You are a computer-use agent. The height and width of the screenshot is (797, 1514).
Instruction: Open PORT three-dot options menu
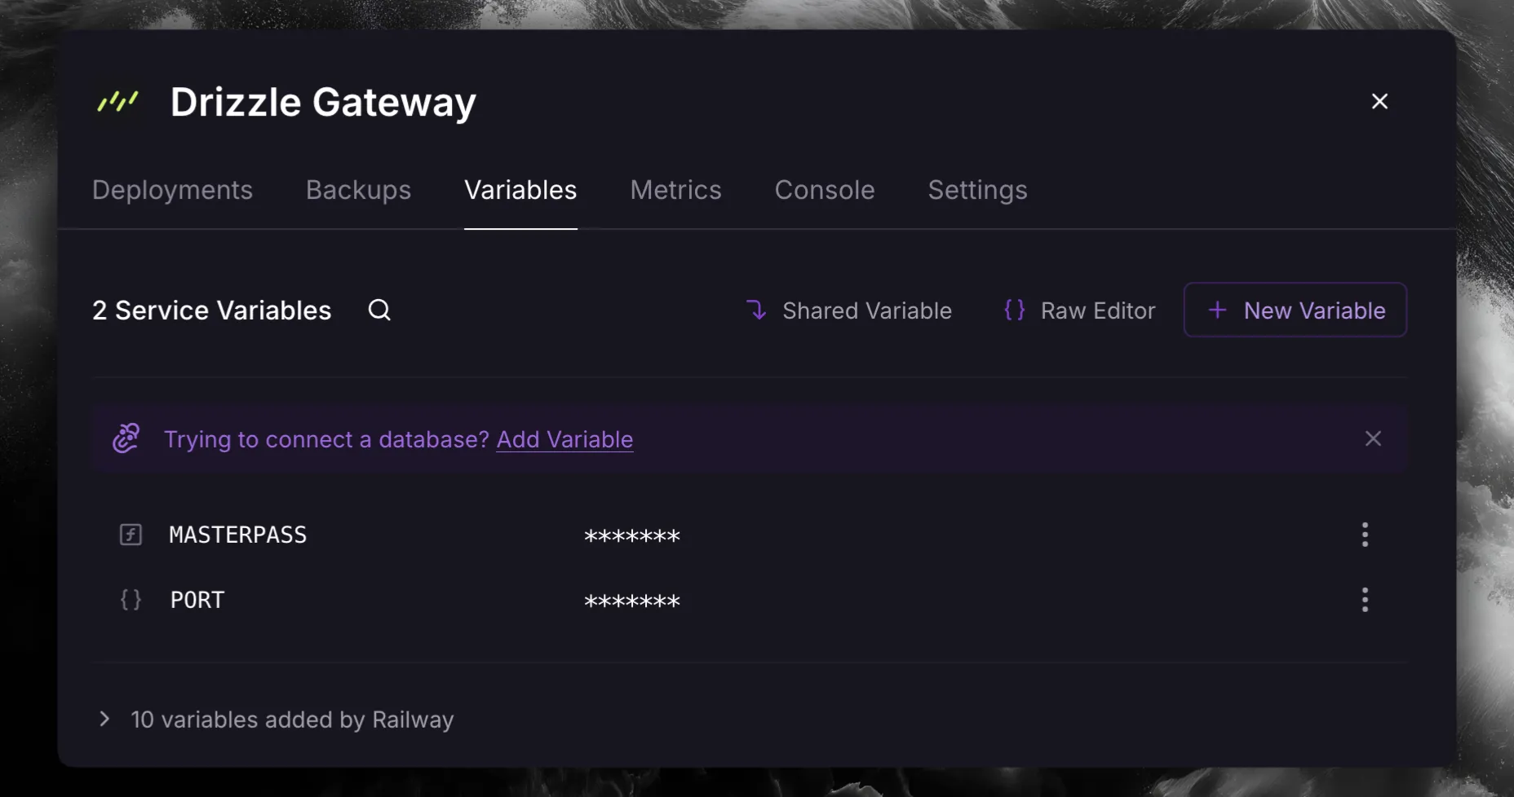point(1365,600)
